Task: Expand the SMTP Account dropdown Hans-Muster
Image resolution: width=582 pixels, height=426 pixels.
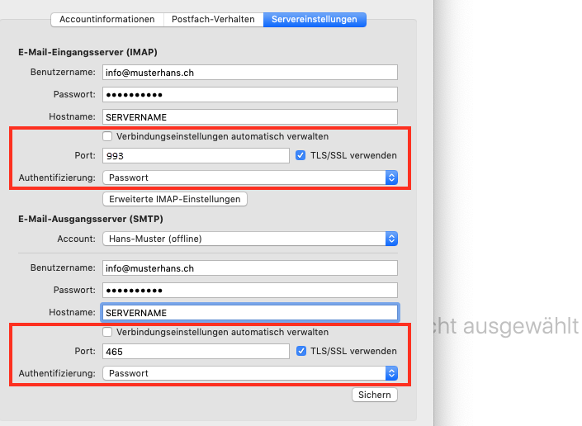Action: [x=249, y=239]
